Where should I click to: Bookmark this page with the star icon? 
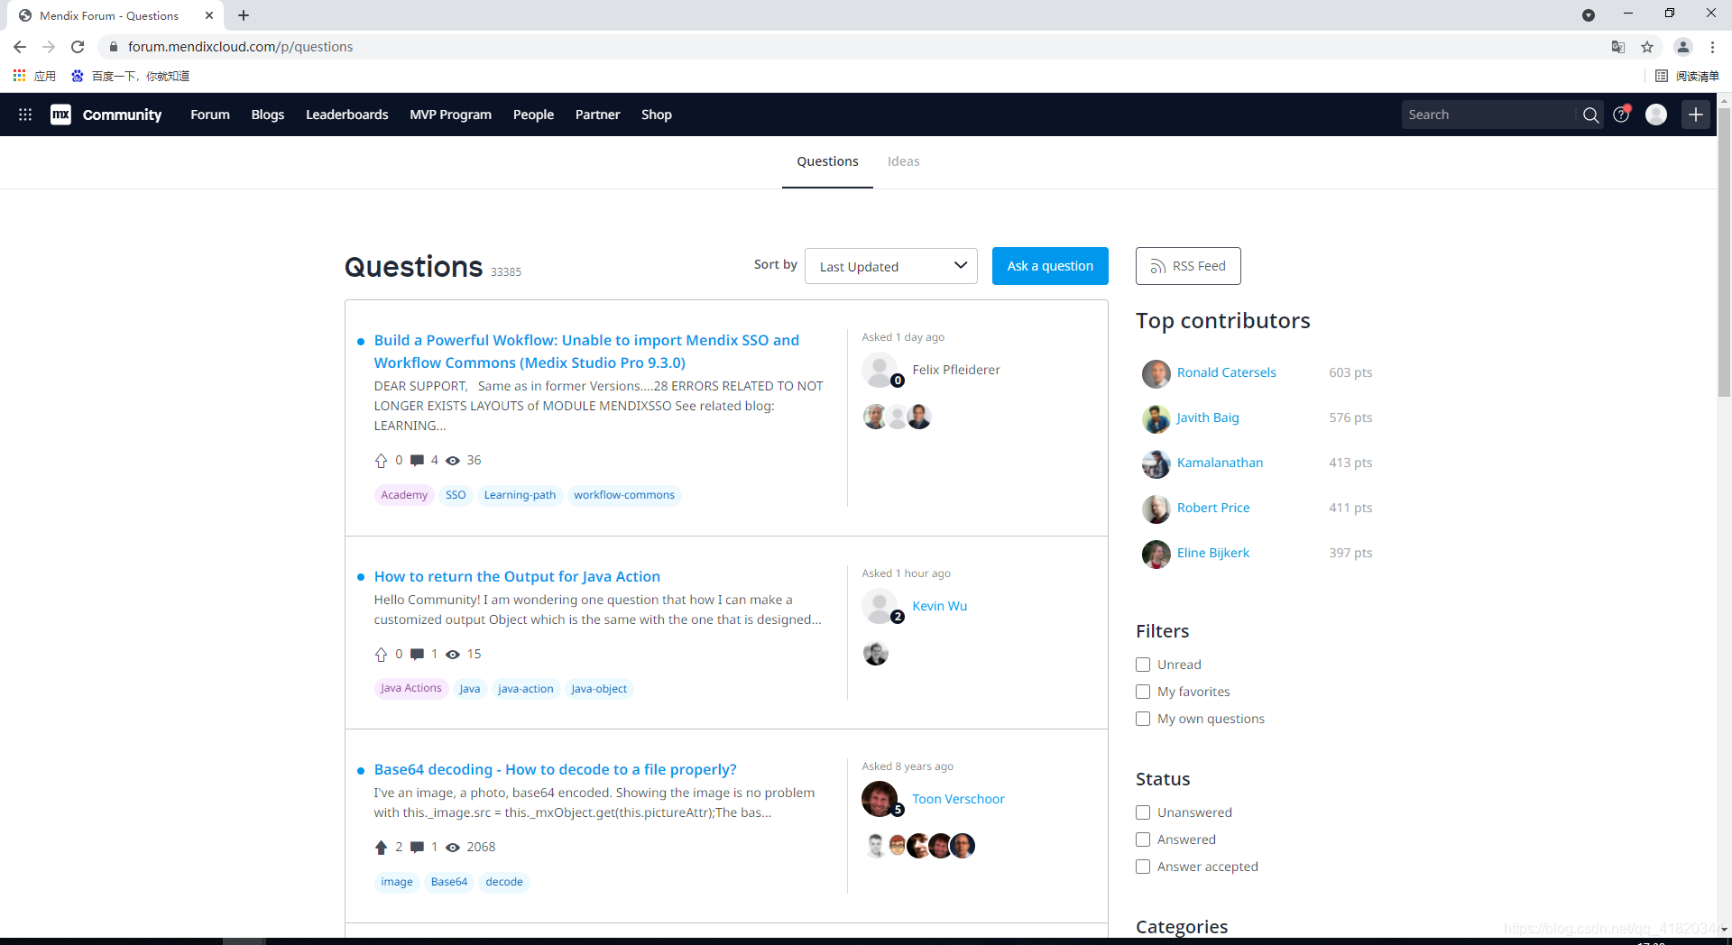pyautogui.click(x=1647, y=47)
